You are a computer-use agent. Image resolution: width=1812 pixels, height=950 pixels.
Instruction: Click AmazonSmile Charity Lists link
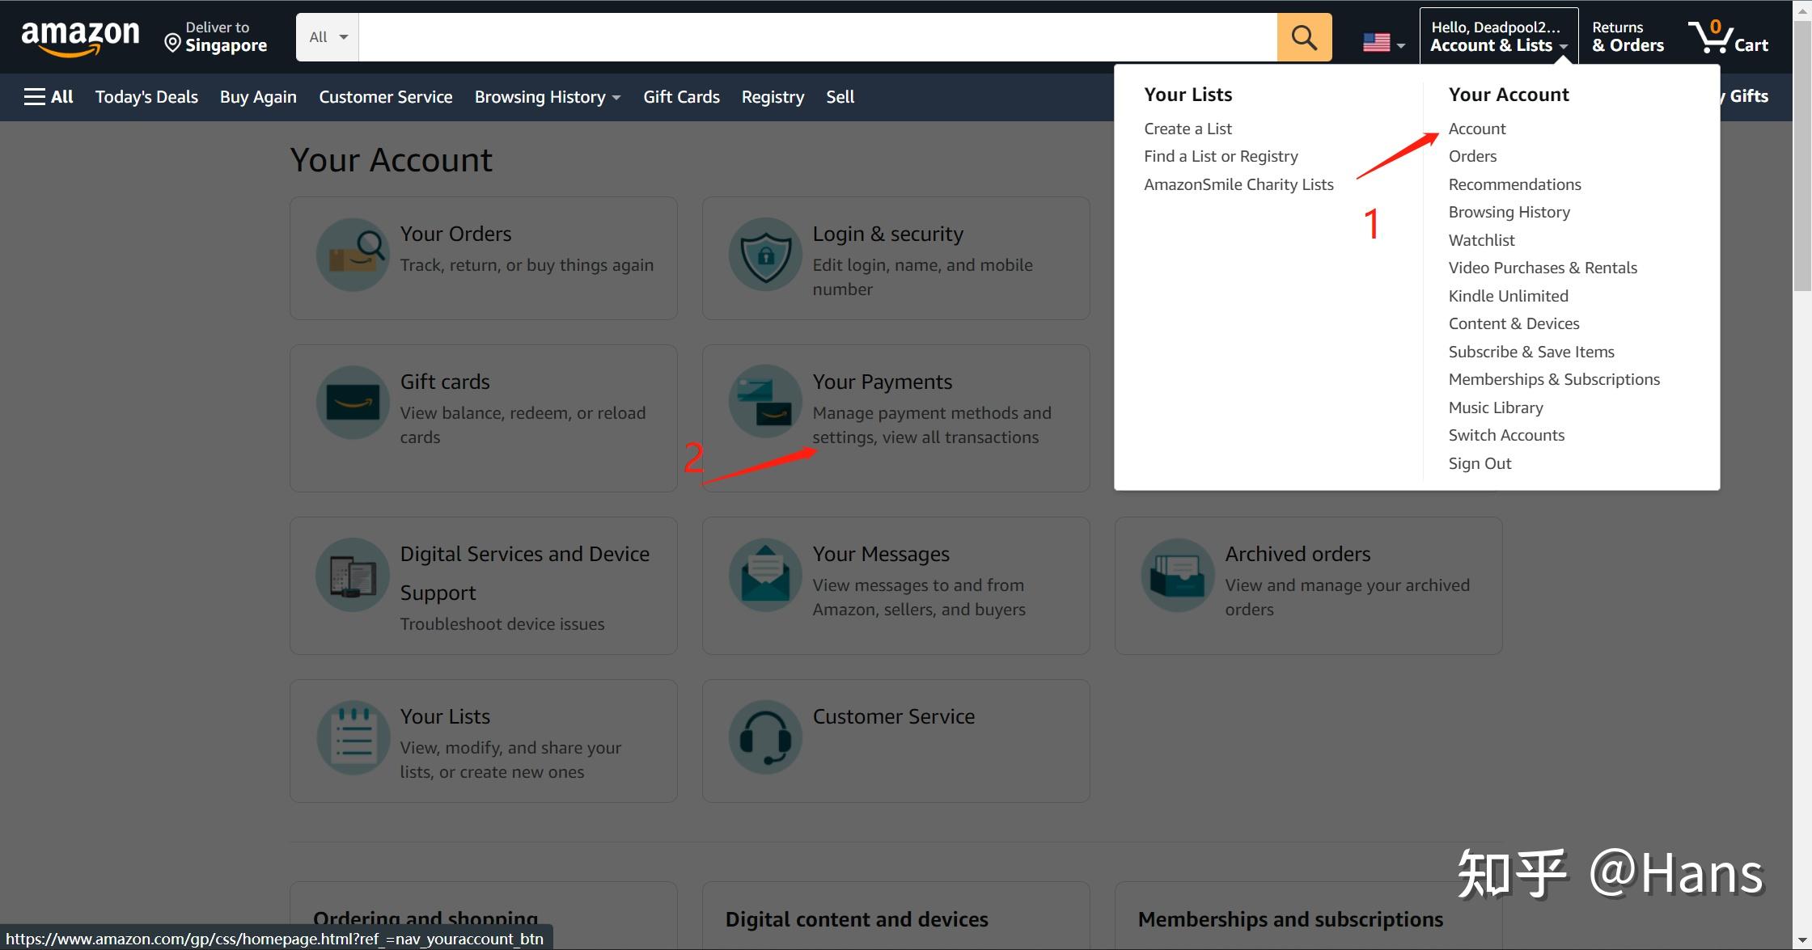click(1238, 184)
